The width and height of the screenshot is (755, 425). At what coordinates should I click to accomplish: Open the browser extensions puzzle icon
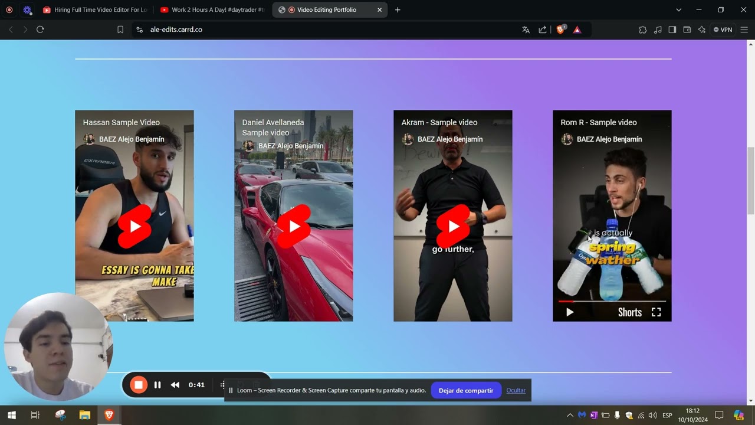pos(643,30)
